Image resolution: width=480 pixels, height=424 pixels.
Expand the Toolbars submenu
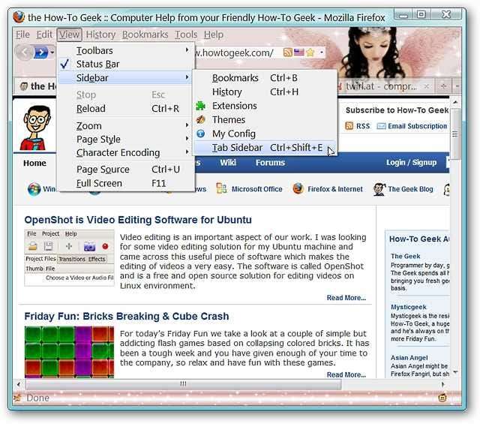tap(126, 50)
